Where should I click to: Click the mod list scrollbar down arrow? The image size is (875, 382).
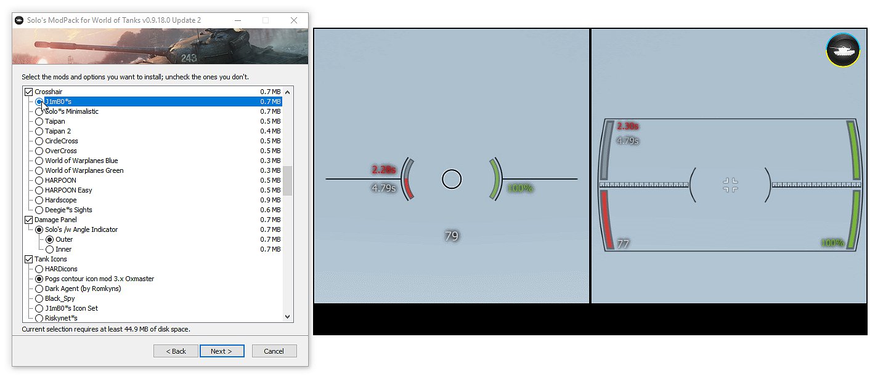(287, 316)
